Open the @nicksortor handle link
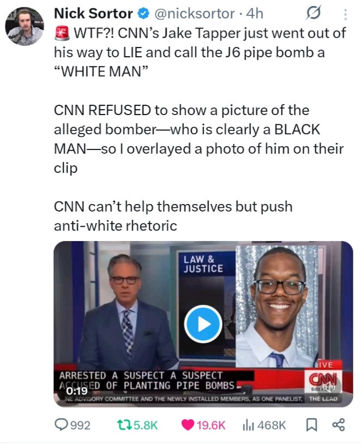 (x=194, y=13)
